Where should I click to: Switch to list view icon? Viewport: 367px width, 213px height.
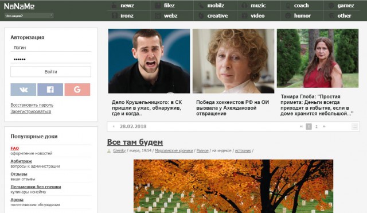[354, 126]
